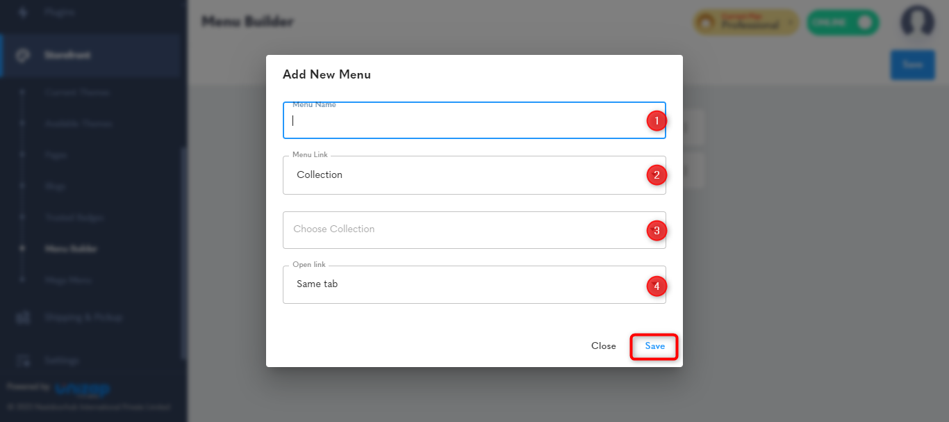
Task: Open the Open link dropdown showing Same tab
Action: [x=474, y=284]
